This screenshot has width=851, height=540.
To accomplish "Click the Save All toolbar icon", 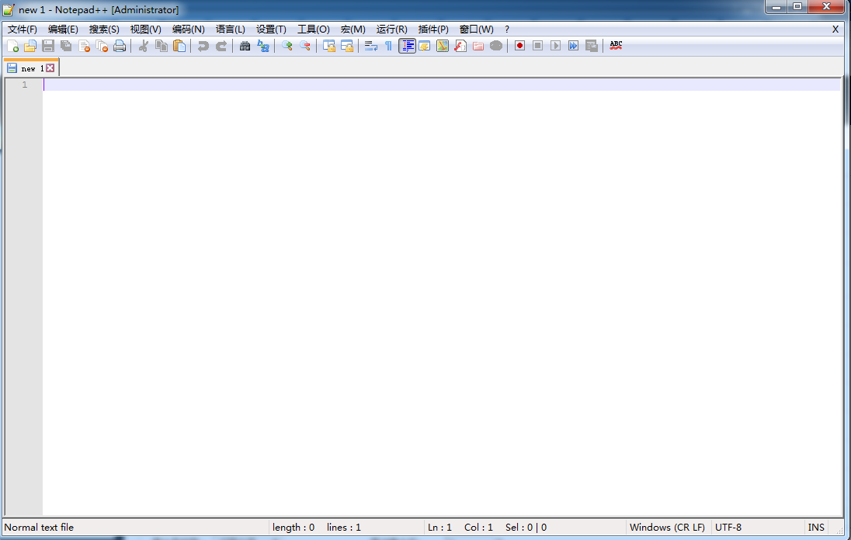I will 66,46.
